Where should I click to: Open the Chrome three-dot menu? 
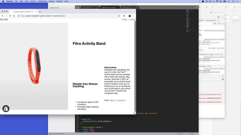coord(134,16)
